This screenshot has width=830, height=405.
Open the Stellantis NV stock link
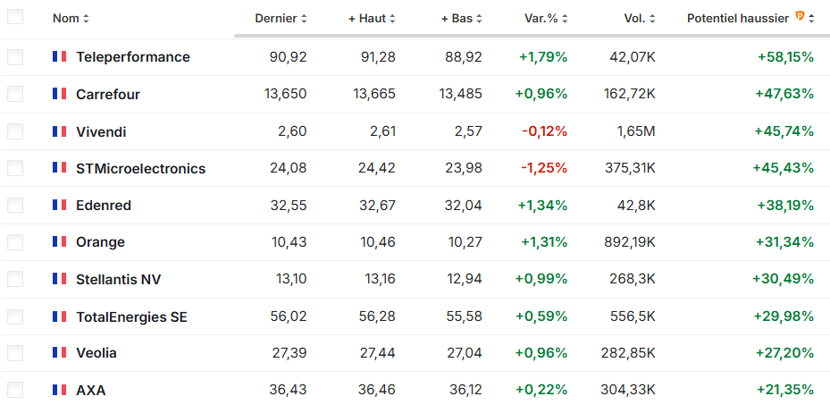(119, 279)
